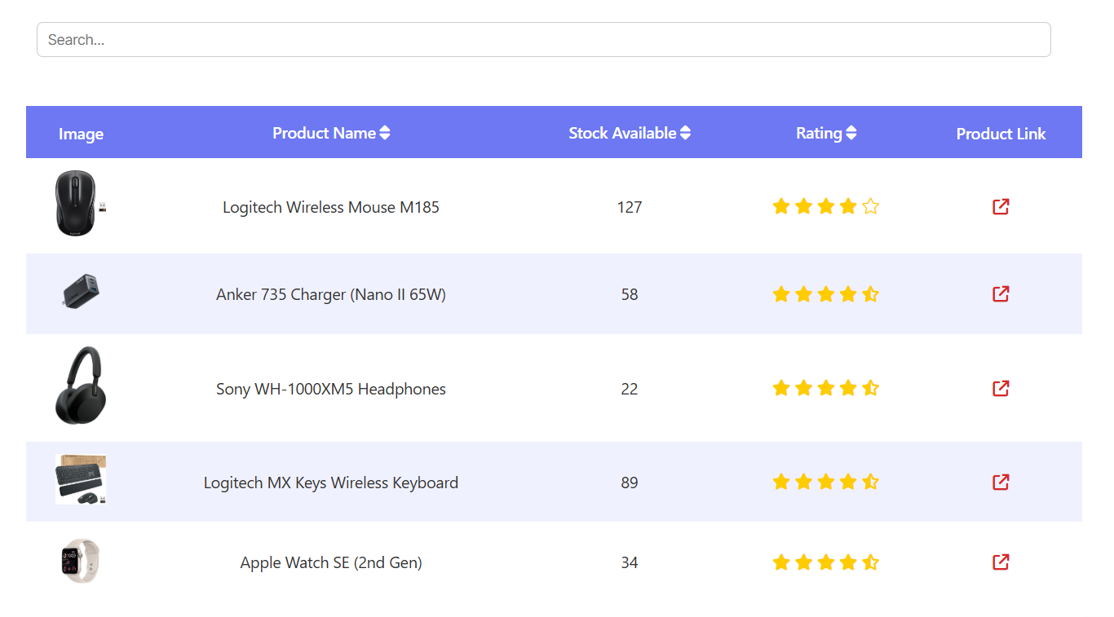Click the star rating for Apple Watch SE

[x=825, y=562]
